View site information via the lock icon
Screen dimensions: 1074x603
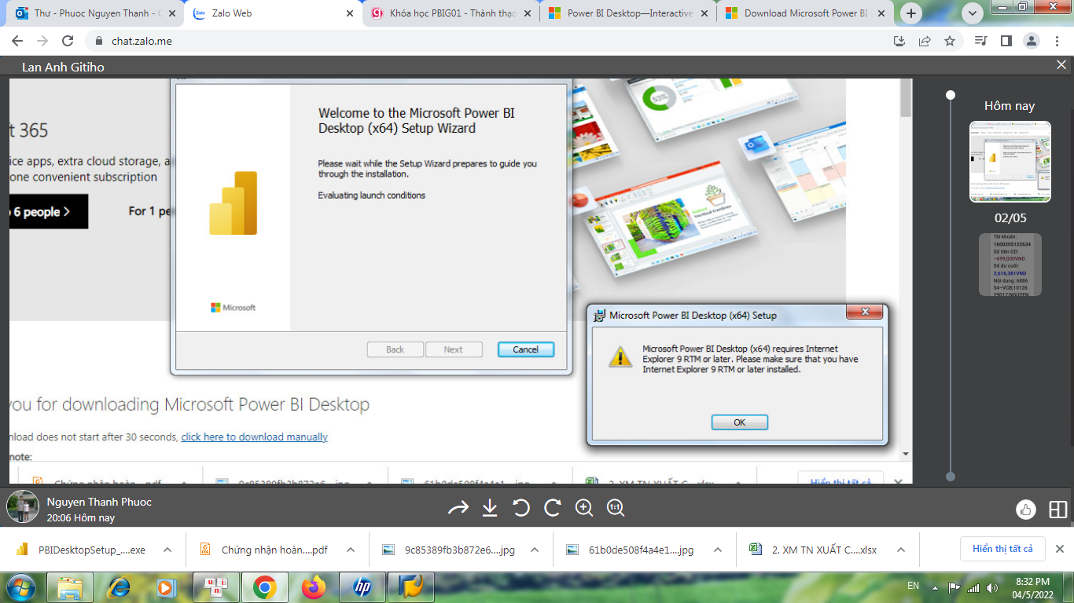coord(99,41)
